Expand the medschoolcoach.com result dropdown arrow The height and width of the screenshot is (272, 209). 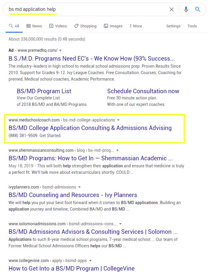coord(118,120)
